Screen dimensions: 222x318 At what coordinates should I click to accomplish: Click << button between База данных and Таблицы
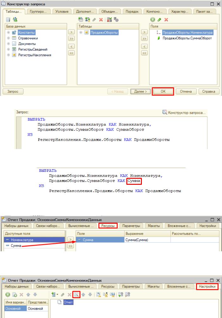(x=72, y=53)
